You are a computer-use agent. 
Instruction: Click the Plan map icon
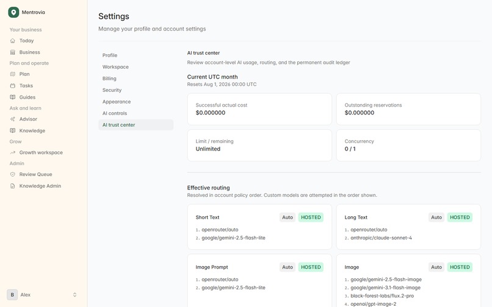[13, 74]
